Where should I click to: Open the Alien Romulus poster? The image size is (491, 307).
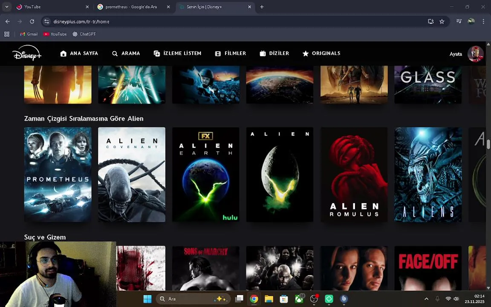(x=354, y=174)
